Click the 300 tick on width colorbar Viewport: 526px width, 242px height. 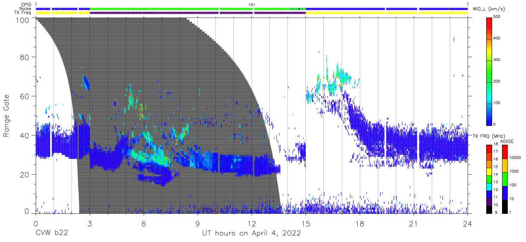(x=497, y=60)
